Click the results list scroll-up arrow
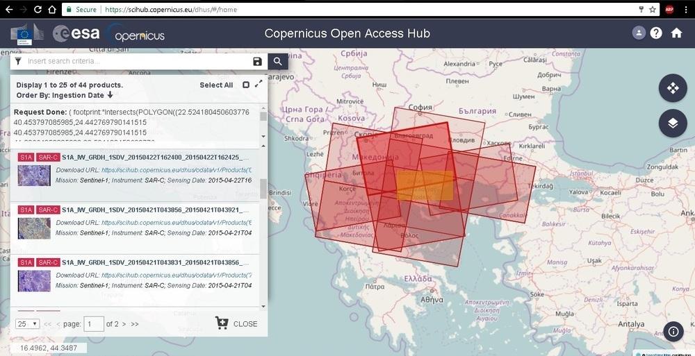 pos(263,145)
